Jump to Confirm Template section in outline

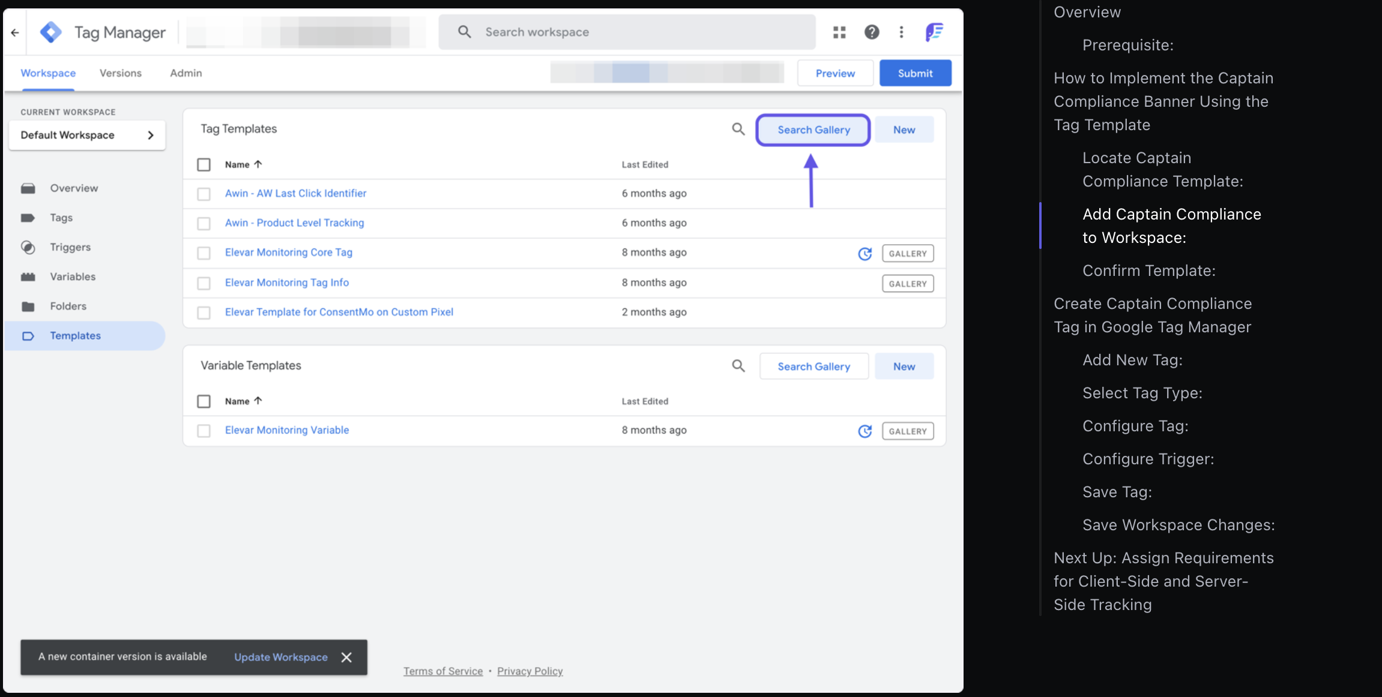(1149, 271)
